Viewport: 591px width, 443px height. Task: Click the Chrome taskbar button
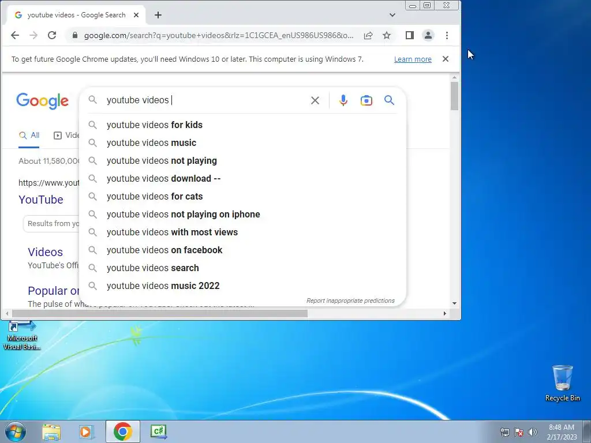coord(123,431)
